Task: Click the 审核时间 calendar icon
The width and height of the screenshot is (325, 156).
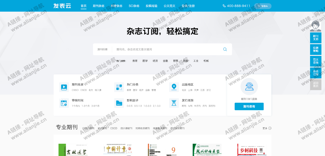Action: coord(63,103)
